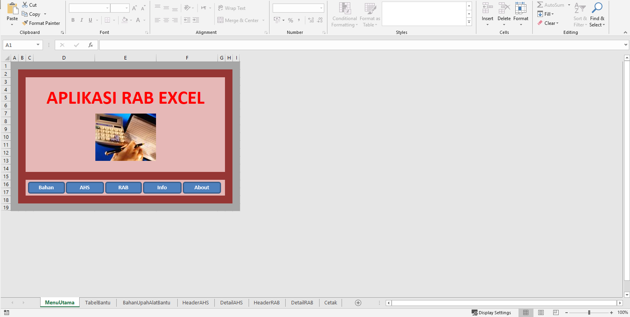The image size is (630, 317).
Task: Increase decimal places
Action: tap(311, 20)
